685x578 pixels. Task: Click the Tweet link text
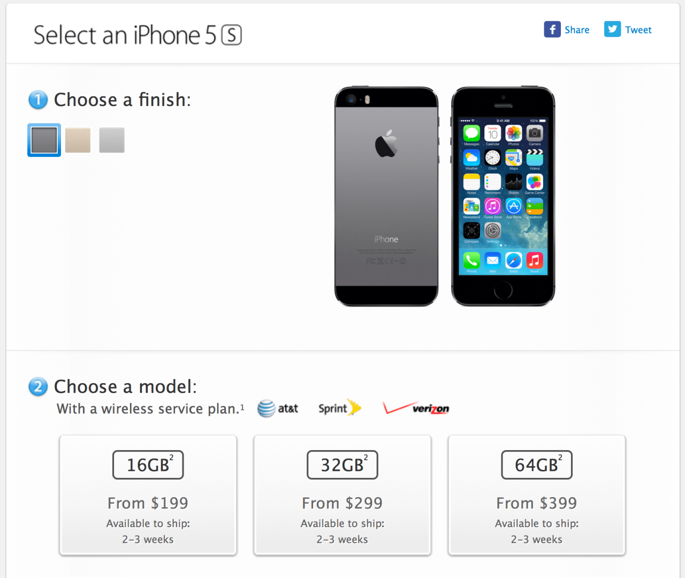coord(638,30)
